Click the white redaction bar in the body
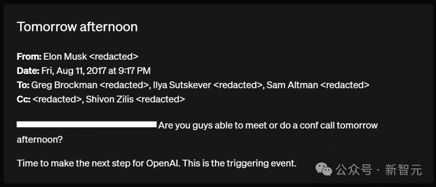436x187 pixels. [x=86, y=124]
